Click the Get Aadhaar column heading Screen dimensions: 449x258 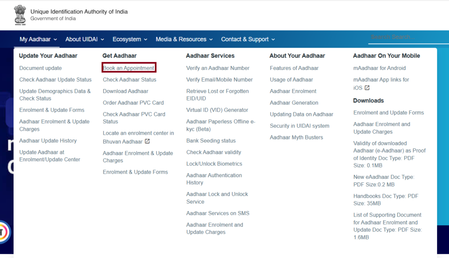pyautogui.click(x=120, y=56)
